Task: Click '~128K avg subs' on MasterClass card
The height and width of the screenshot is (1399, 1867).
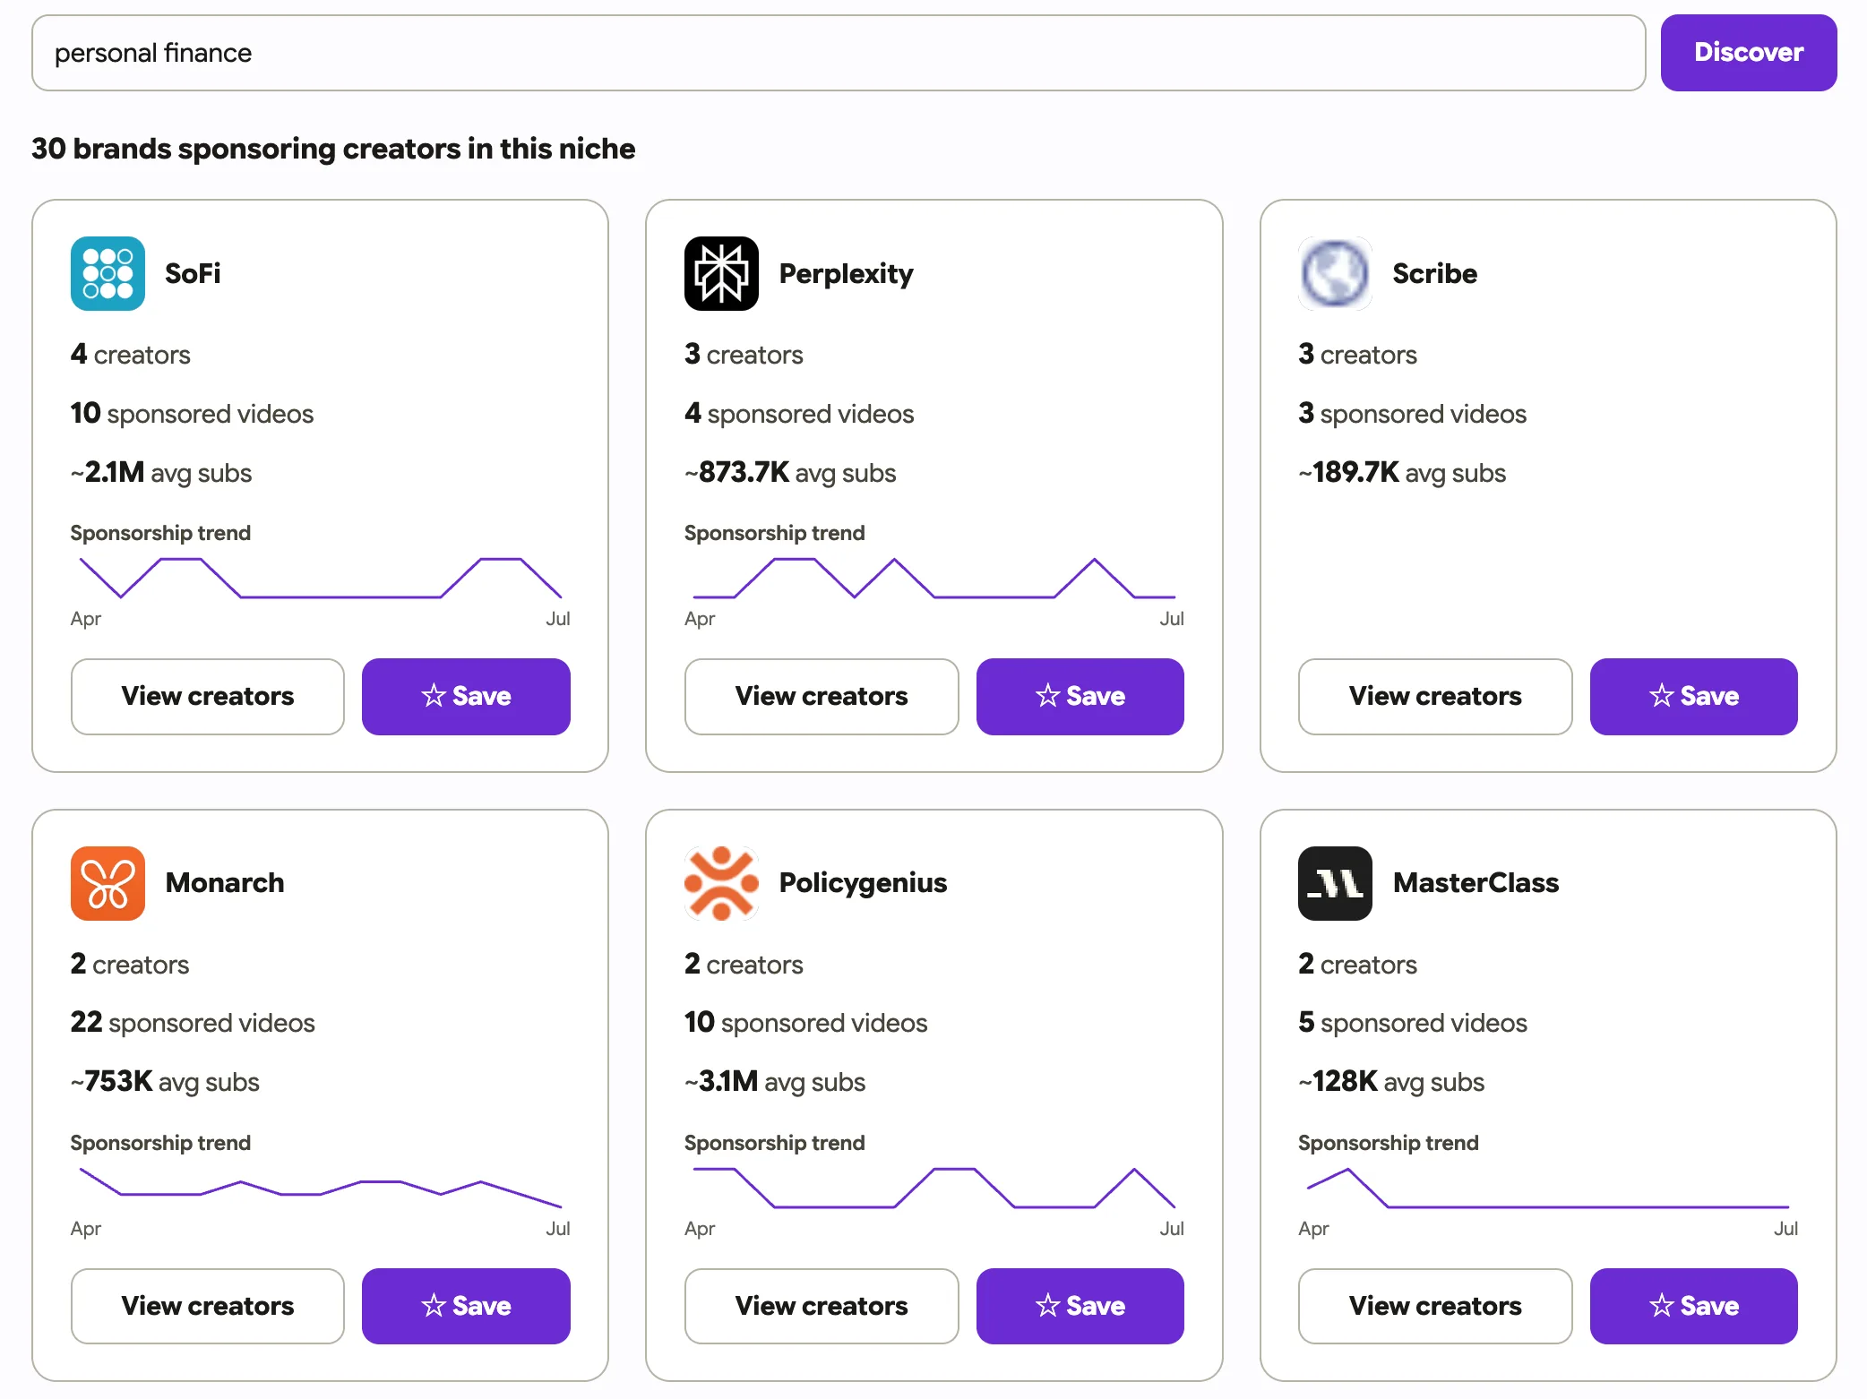Action: coord(1391,1082)
